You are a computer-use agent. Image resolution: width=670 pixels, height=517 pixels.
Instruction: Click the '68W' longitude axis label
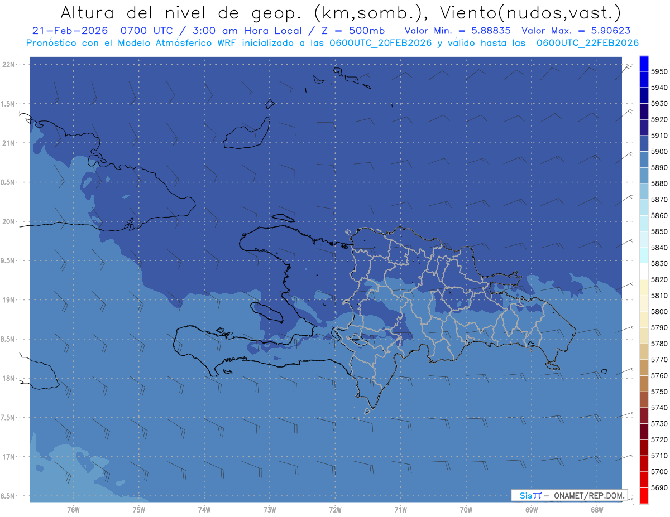[x=597, y=510]
